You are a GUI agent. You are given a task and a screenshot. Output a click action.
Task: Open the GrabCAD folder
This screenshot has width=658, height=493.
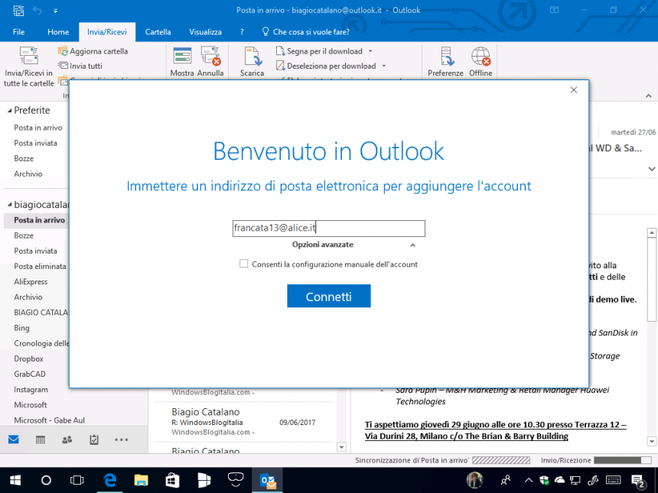click(29, 374)
